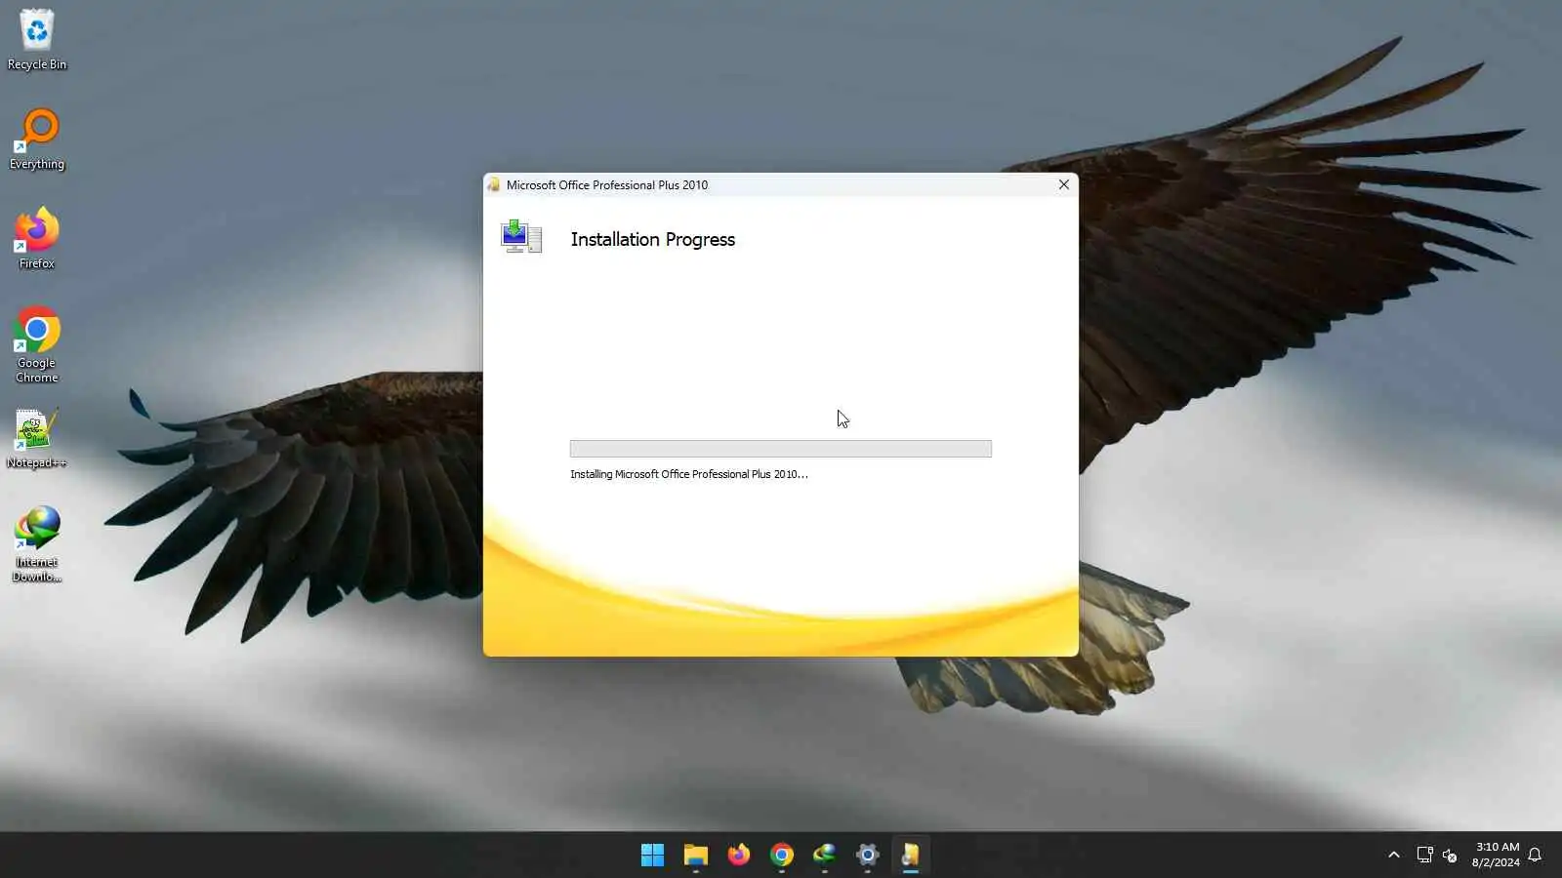
Task: Close the Microsoft Office Professional Plus 2010 installer
Action: click(x=1064, y=184)
